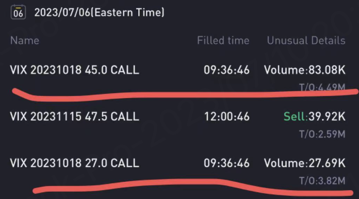359x199 pixels.
Task: View Volume:27.69K unusual detail
Action: (305, 163)
